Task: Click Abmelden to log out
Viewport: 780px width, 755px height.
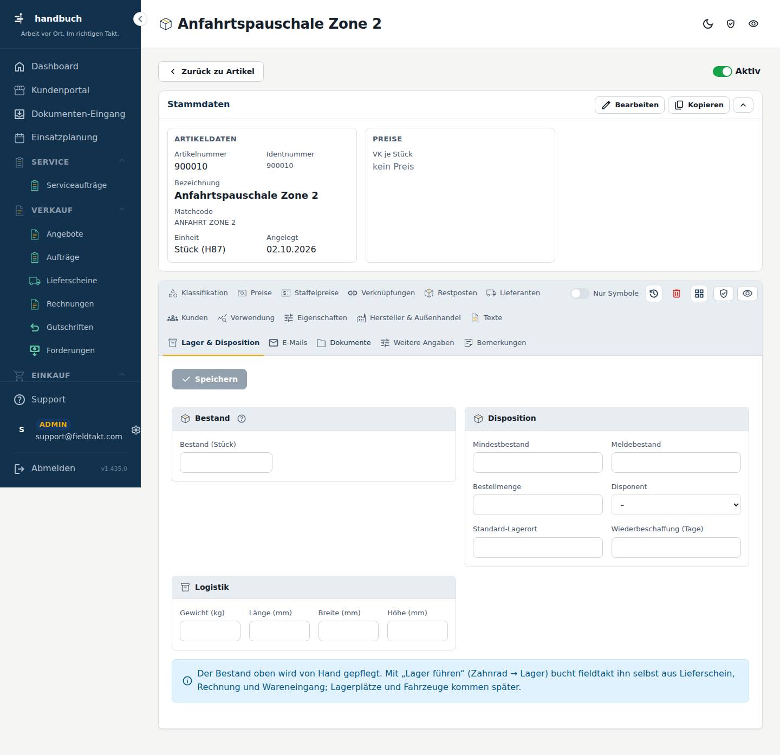Action: point(53,468)
